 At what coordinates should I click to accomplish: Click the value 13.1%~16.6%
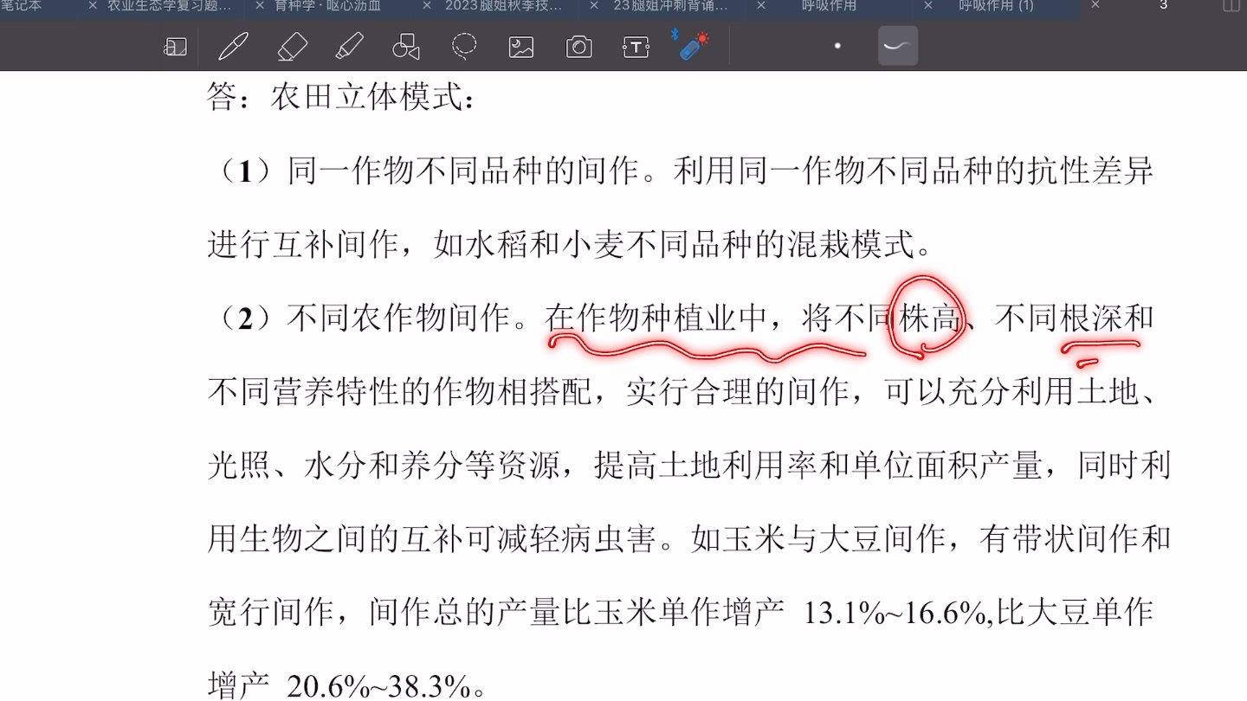click(x=897, y=614)
